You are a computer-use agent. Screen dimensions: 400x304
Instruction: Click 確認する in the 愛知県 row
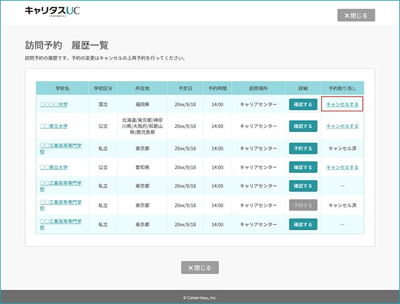[x=303, y=167]
